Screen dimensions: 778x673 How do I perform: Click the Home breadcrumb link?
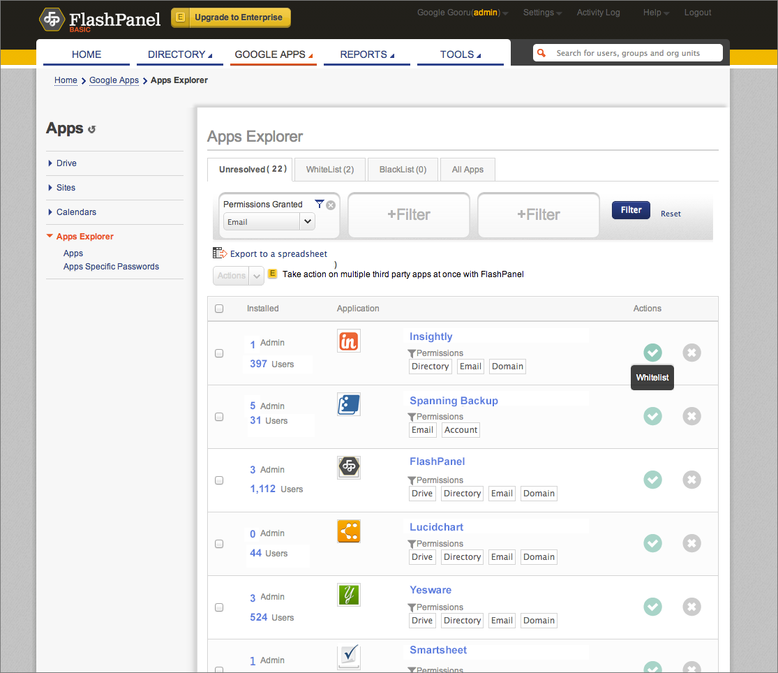point(66,80)
